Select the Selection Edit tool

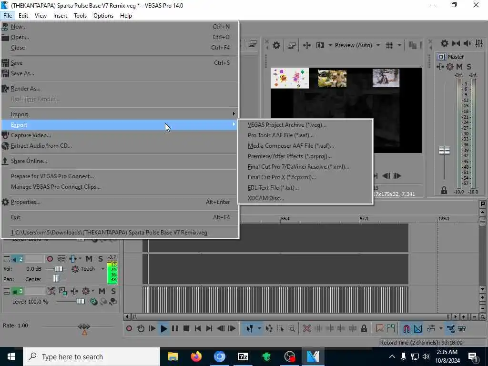280,328
